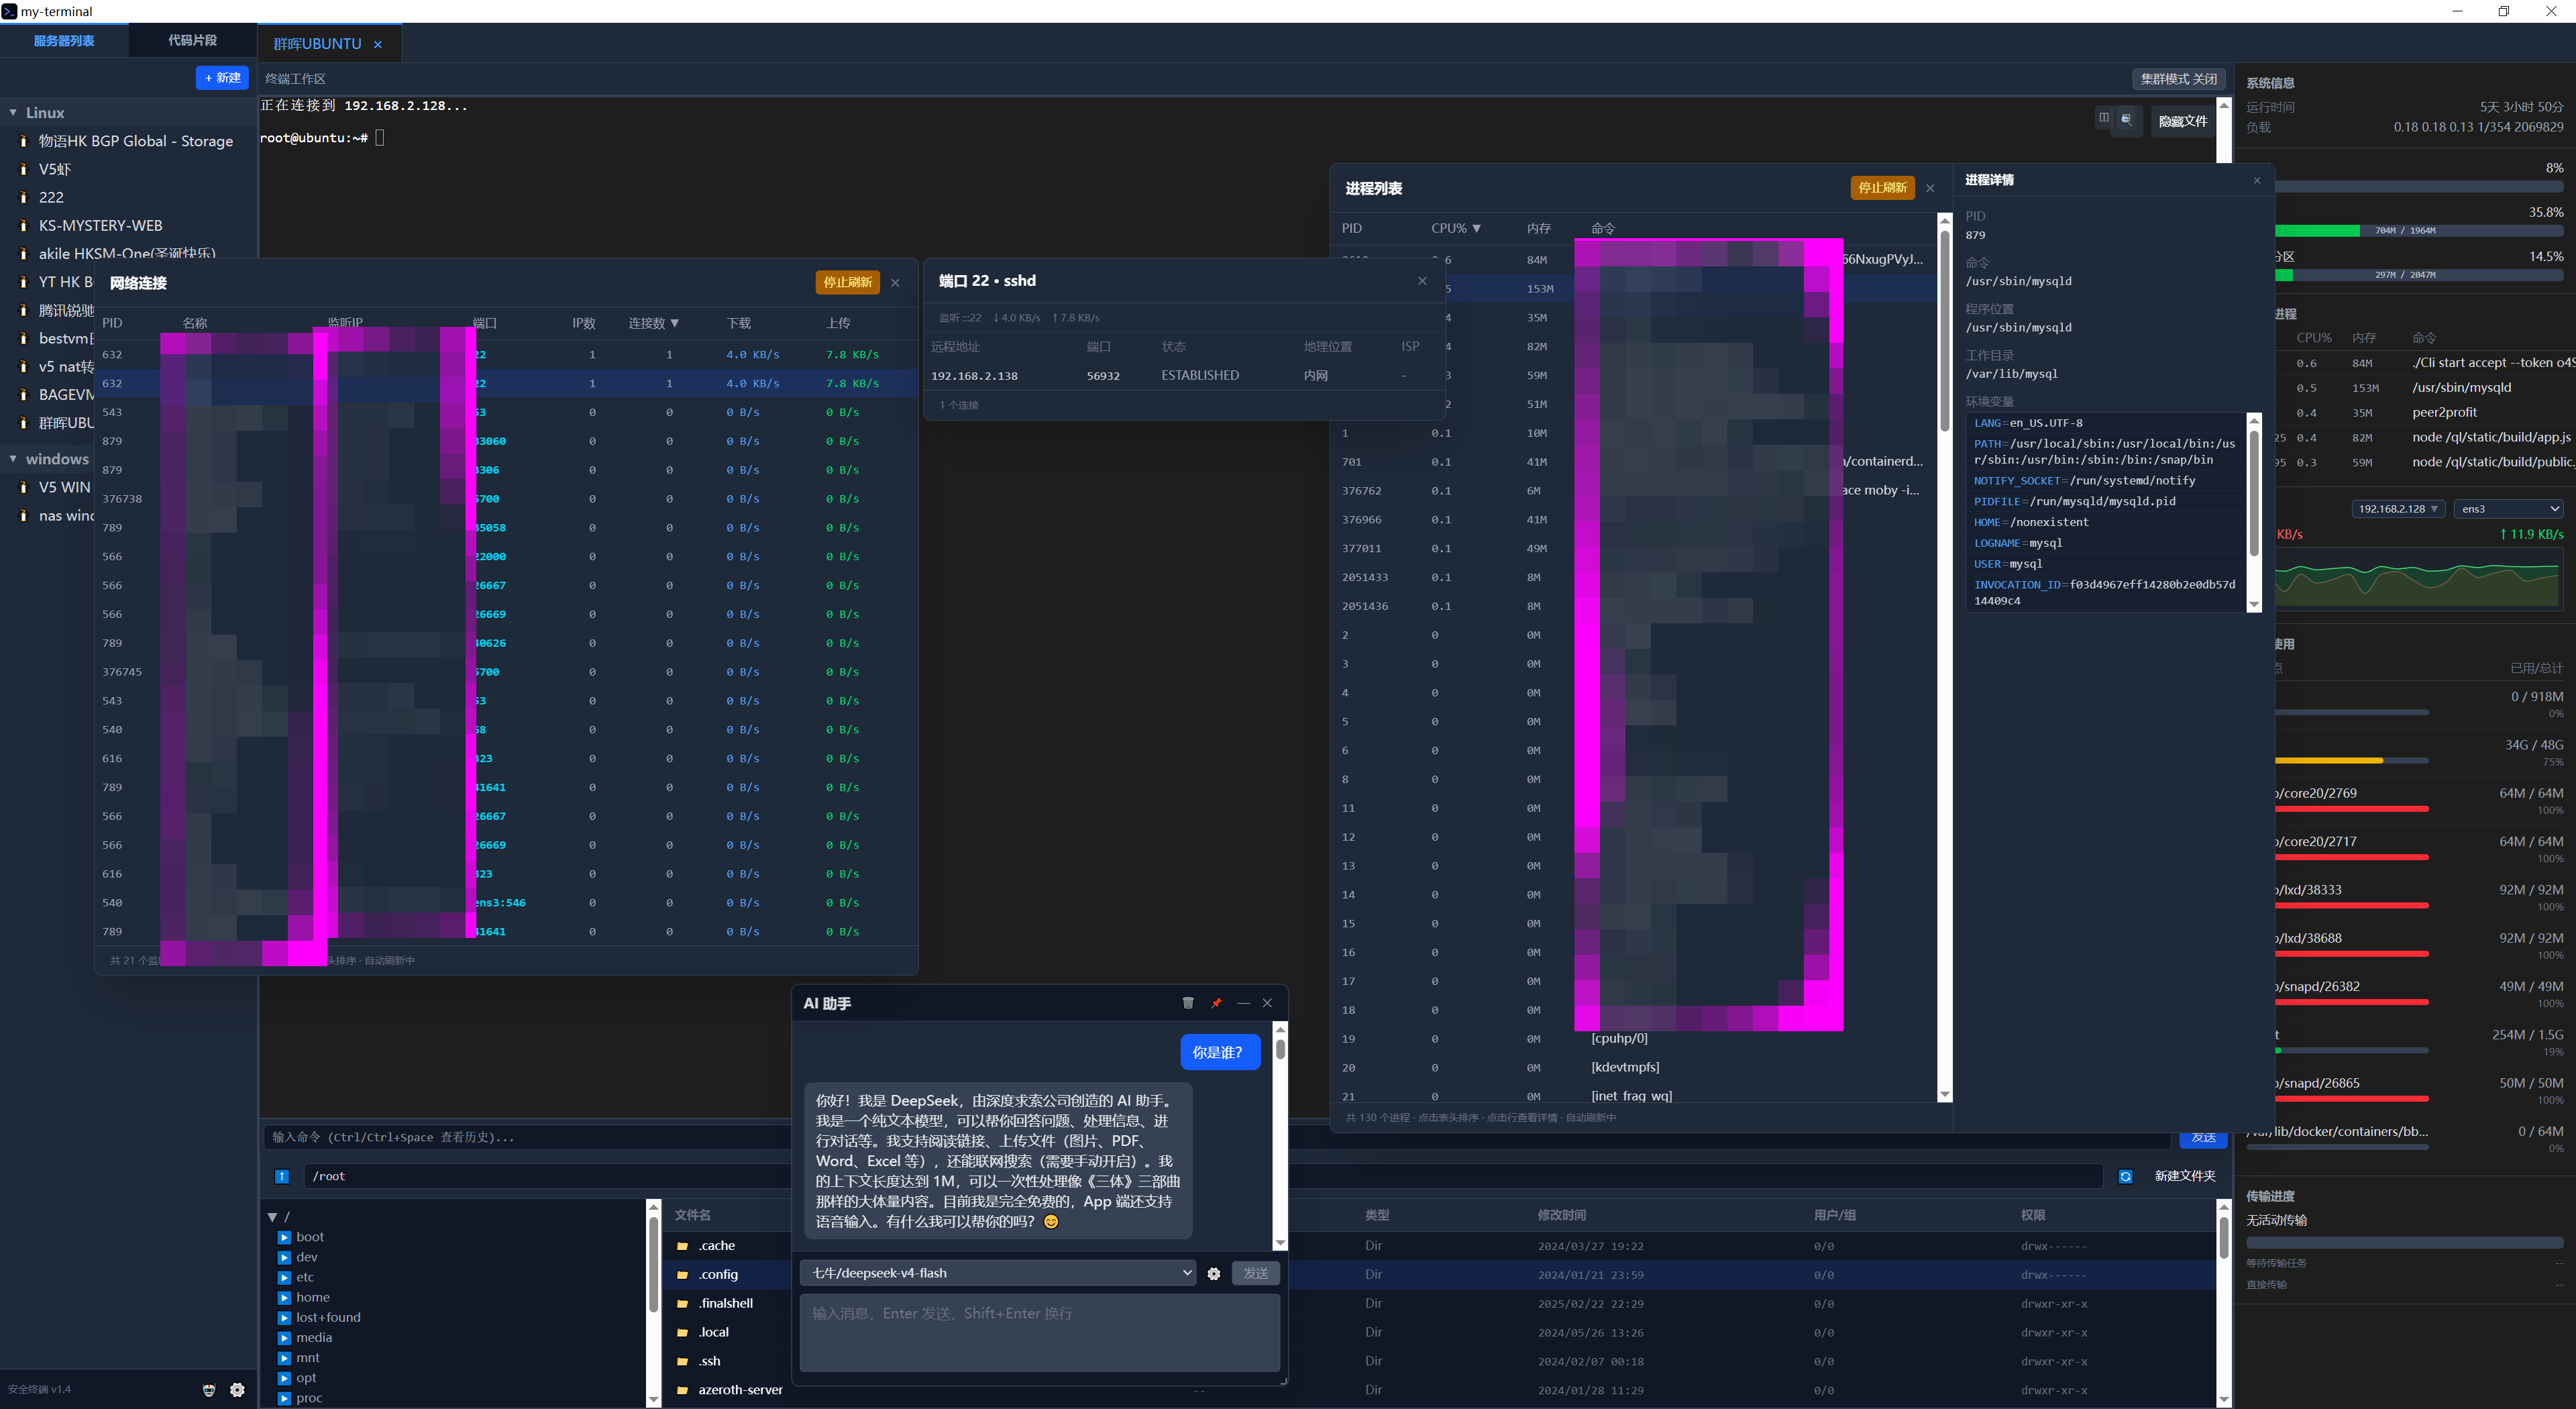2576x1409 pixels.
Task: Click the trash icon in AI assistant
Action: point(1188,1003)
